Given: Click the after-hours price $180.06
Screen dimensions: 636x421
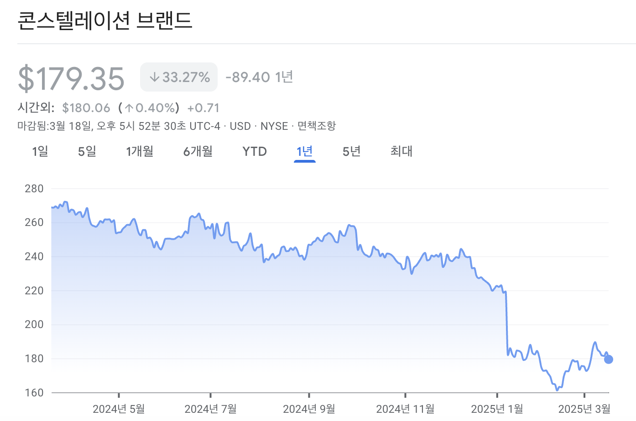Looking at the screenshot, I should coord(86,108).
